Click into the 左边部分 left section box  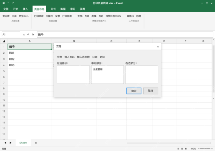(73, 75)
